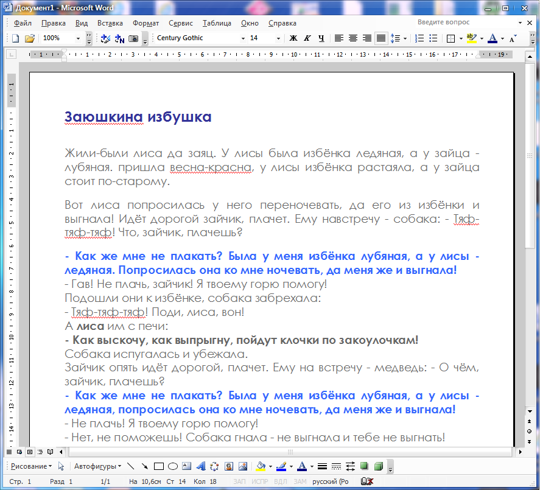Click the grow font icon
Screen dimensions: 540x490
[513, 38]
